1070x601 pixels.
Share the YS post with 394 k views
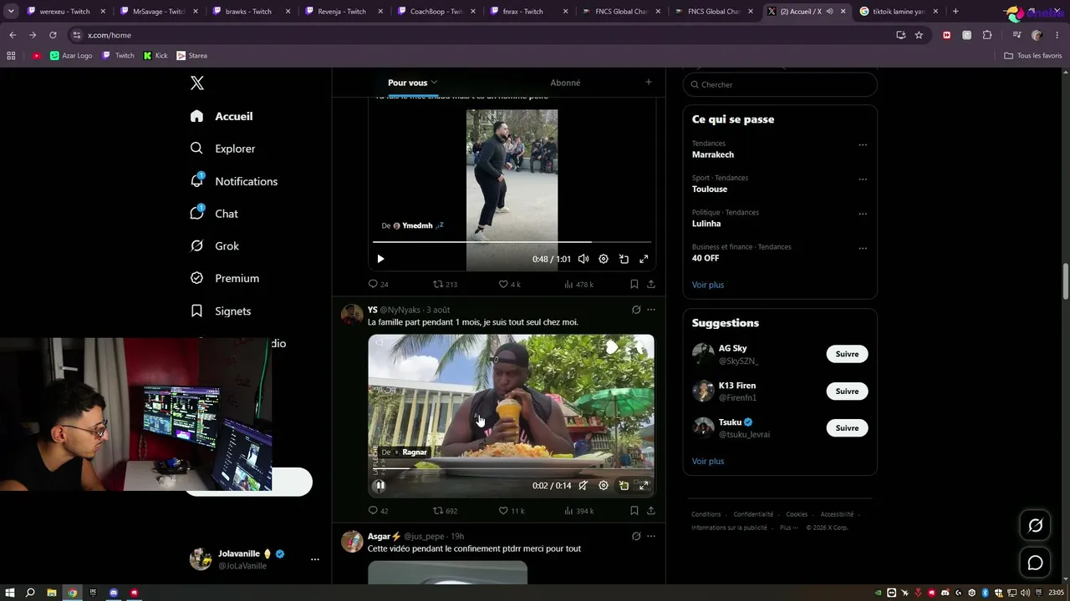(x=651, y=510)
